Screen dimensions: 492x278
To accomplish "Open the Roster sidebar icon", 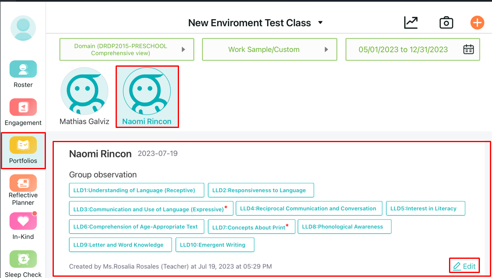I will (x=23, y=70).
